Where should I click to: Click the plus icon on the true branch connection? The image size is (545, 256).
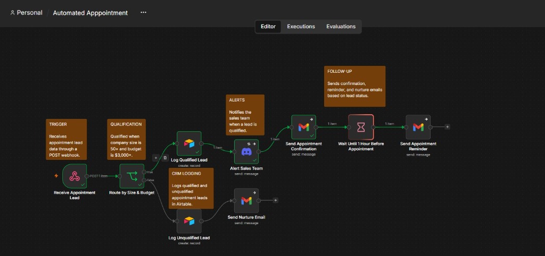tap(156, 158)
